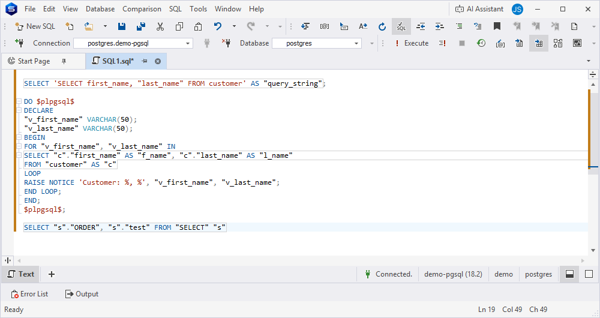
Task: Click the New SQL button
Action: pos(35,26)
